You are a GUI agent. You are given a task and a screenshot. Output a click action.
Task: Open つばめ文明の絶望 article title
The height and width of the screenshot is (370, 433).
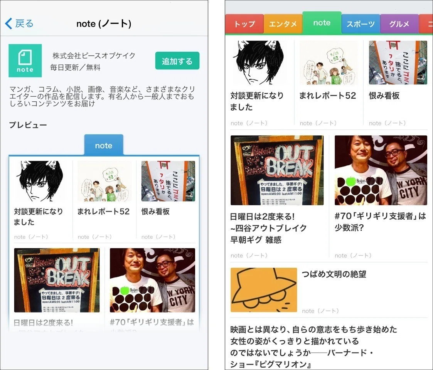(334, 274)
